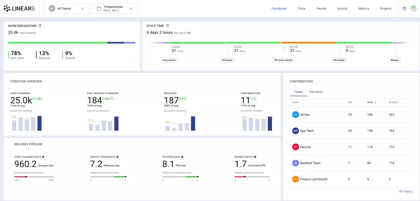
Task: Open the Metrics tab
Action: point(364,9)
